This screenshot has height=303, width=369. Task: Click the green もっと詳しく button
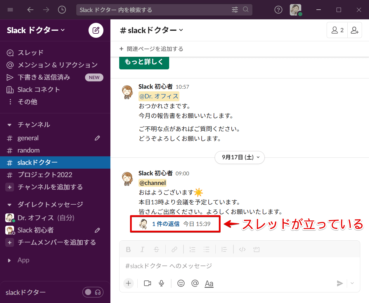click(x=144, y=63)
